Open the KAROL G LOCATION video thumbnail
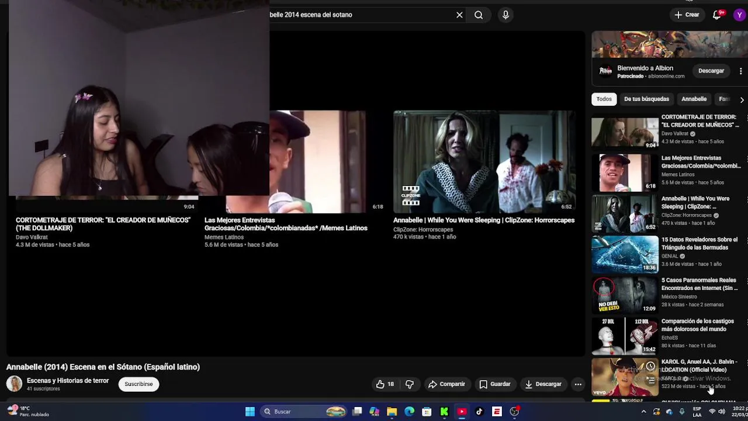748x421 pixels. click(x=625, y=377)
